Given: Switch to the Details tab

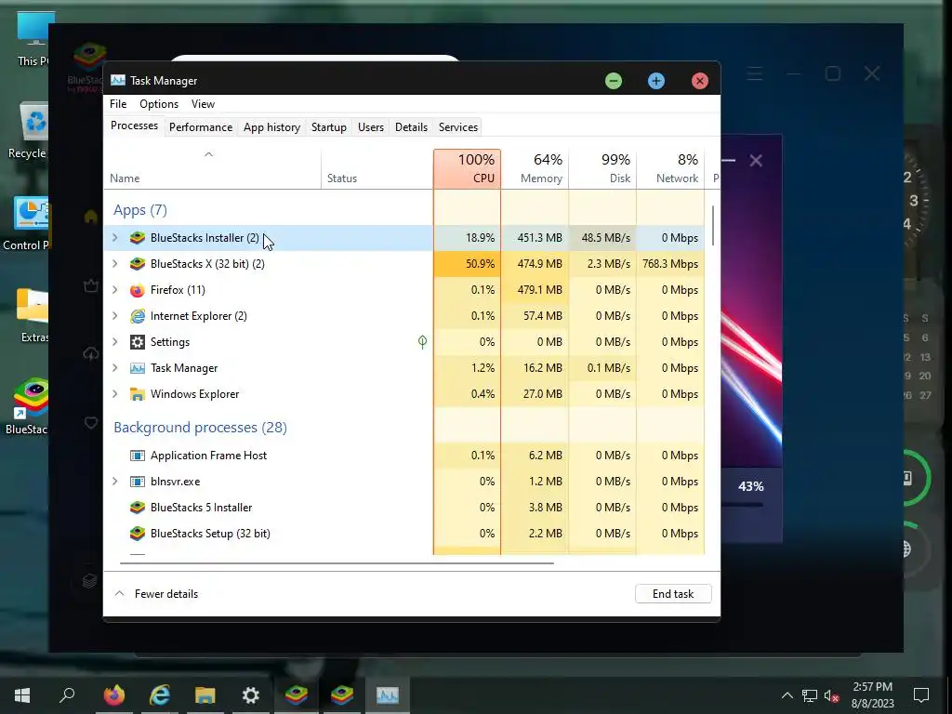Looking at the screenshot, I should click(x=411, y=126).
